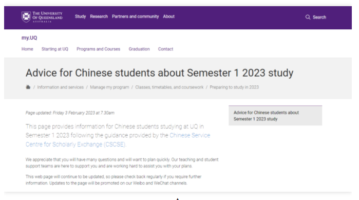Open Programs and Courses navigation link
This screenshot has width=359, height=200.
pos(99,49)
